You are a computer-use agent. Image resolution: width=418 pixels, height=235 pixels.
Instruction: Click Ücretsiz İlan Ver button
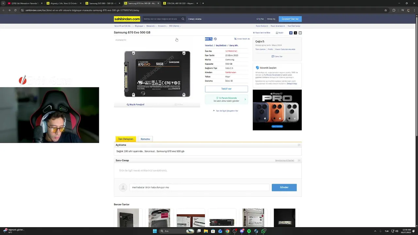coord(290,19)
